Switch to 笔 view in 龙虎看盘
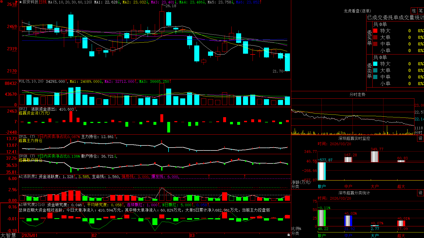Viewport: 424px width, 238px height. coord(421,11)
